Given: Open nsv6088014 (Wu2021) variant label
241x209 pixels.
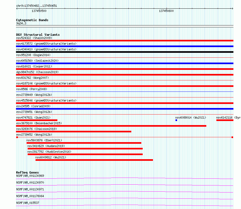Looking at the screenshot, I should 191,117.
